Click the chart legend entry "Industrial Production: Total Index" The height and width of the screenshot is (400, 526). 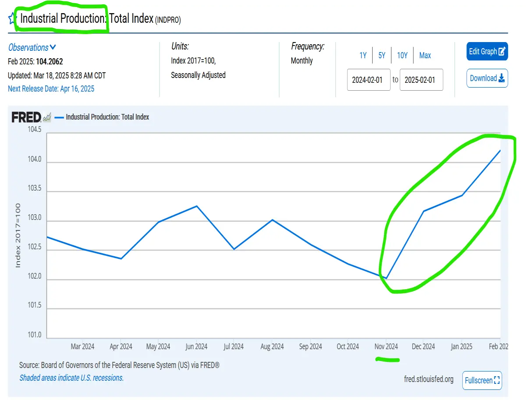point(102,117)
